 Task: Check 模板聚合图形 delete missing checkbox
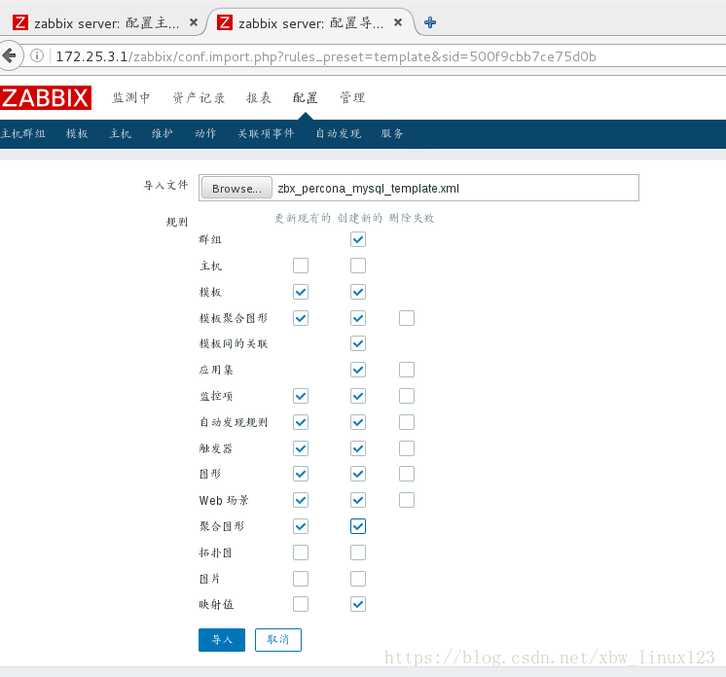(x=407, y=318)
